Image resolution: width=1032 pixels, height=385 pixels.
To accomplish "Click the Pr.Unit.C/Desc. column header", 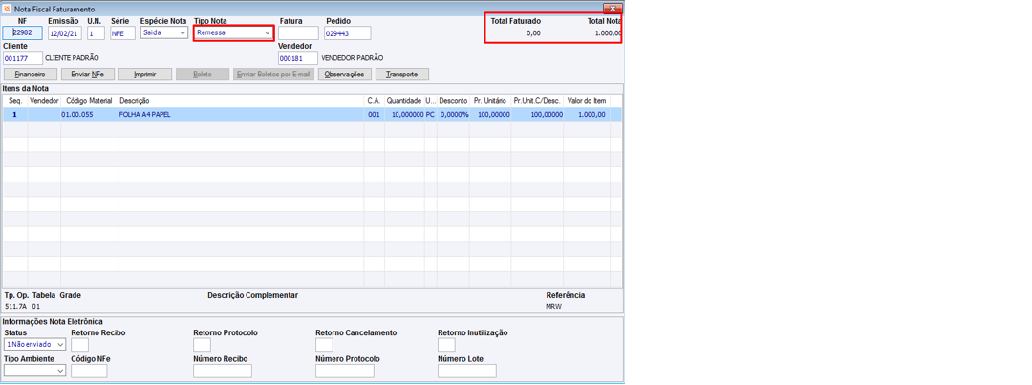I will click(537, 101).
